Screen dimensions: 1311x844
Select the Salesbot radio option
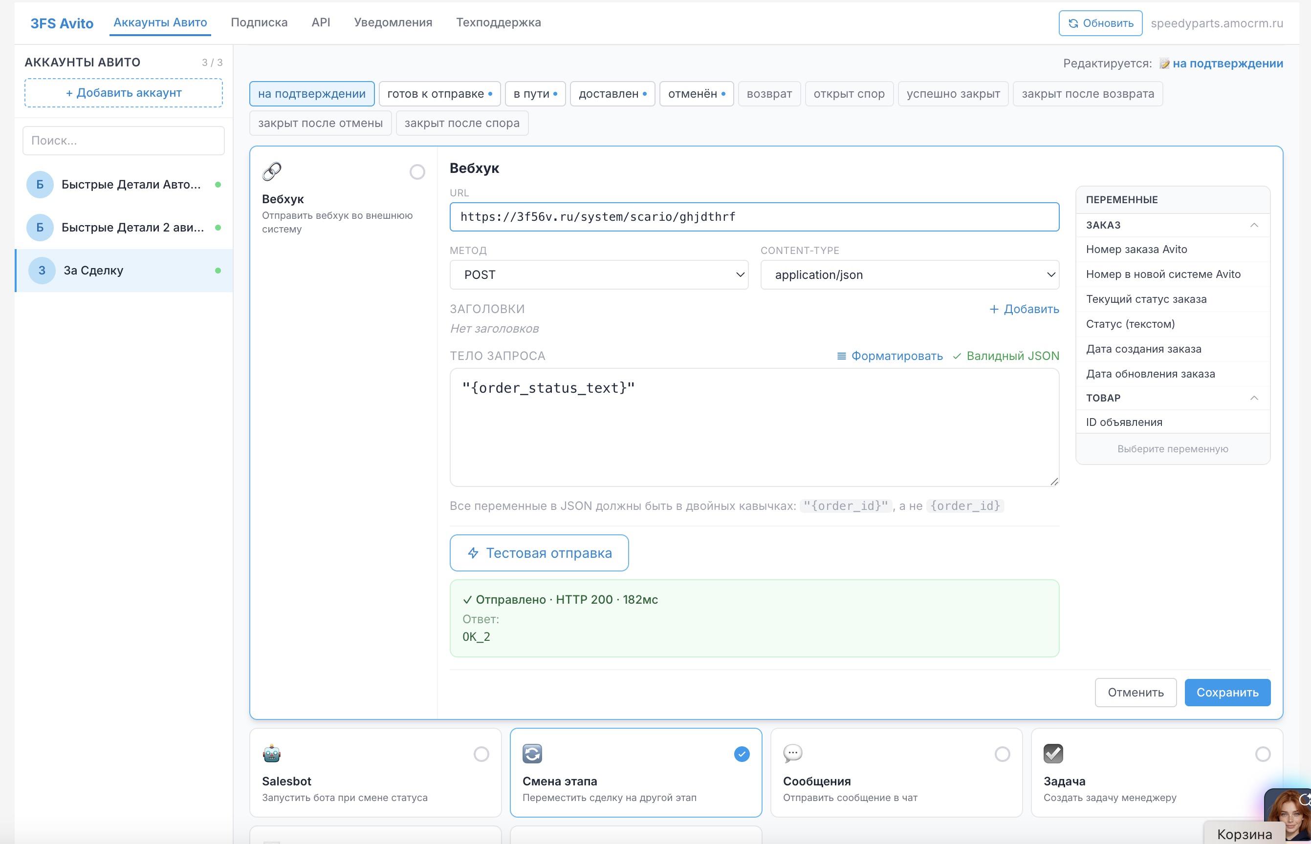481,754
